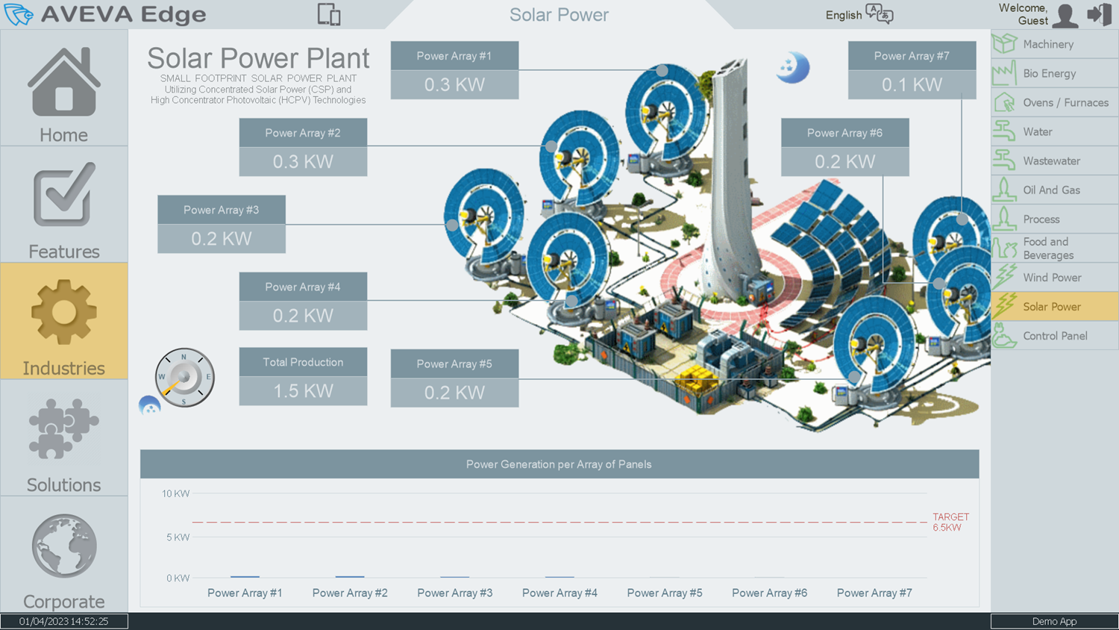
Task: Click the small weather icon beside compass
Action: point(150,406)
